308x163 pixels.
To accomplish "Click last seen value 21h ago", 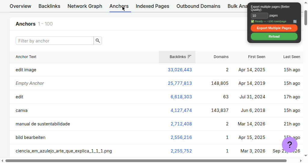I will tap(292, 124).
